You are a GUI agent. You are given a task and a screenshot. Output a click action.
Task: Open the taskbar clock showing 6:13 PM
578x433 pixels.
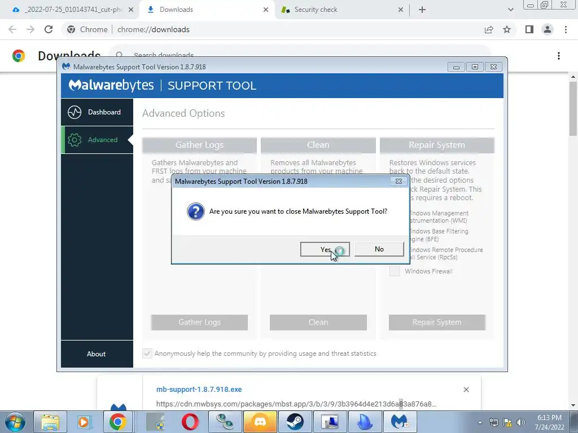click(x=549, y=422)
